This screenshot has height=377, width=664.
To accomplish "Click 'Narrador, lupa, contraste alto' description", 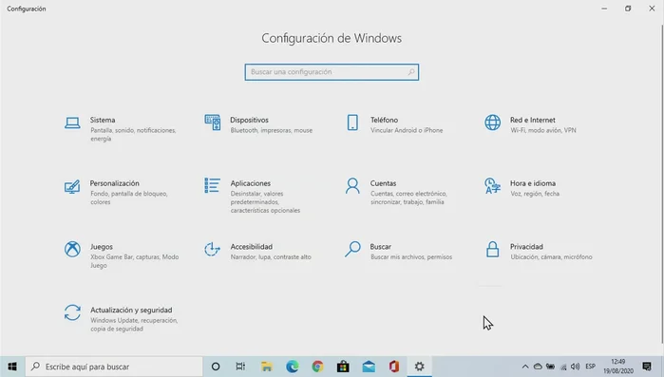I will (x=271, y=256).
